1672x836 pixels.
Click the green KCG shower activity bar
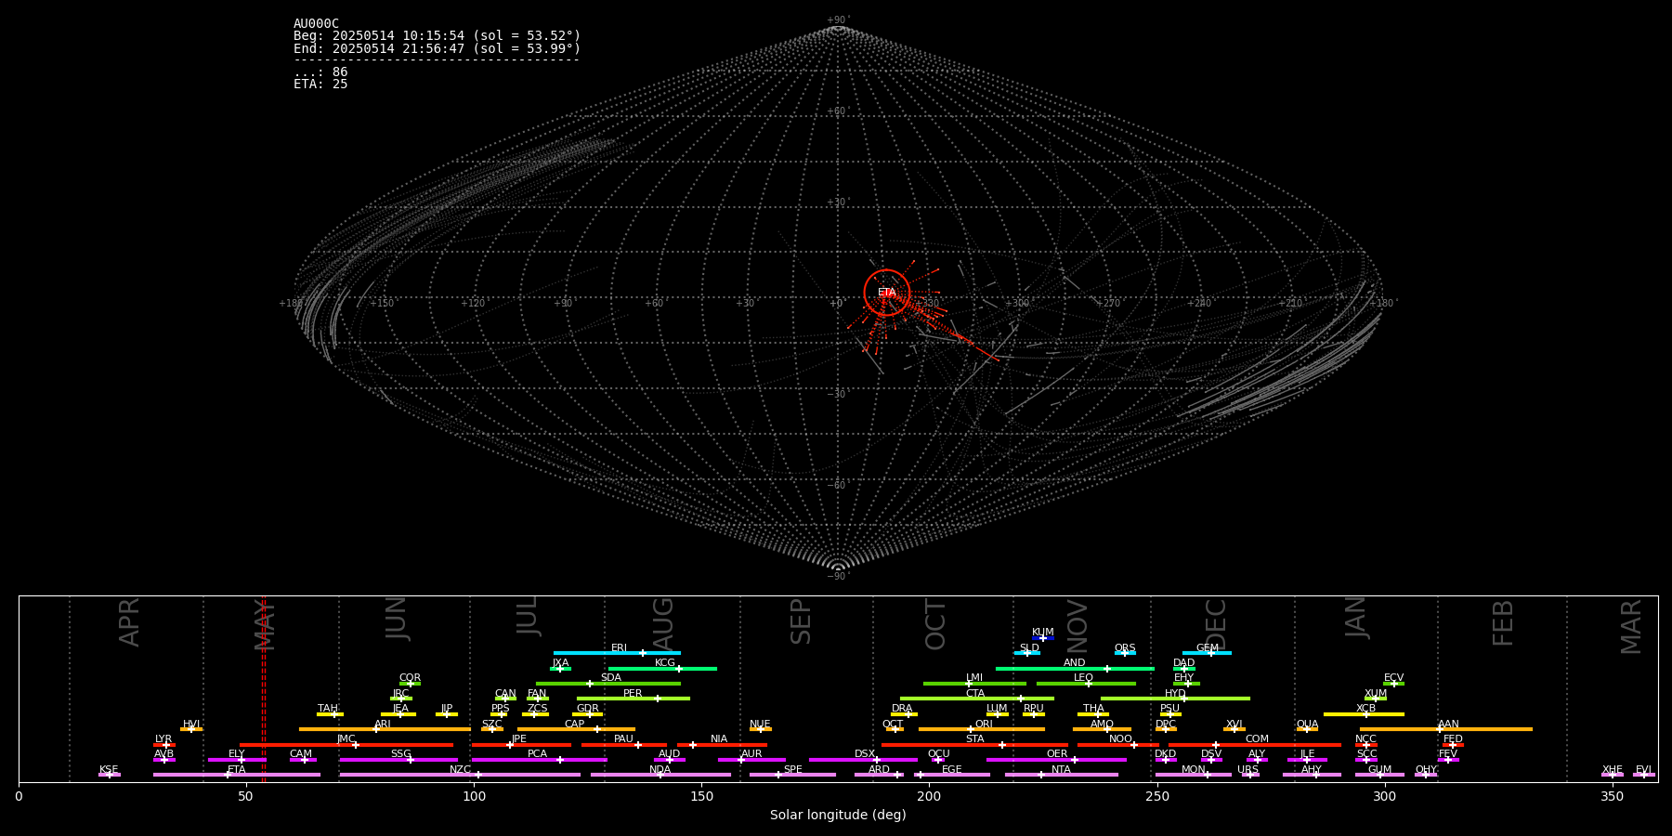pos(662,669)
